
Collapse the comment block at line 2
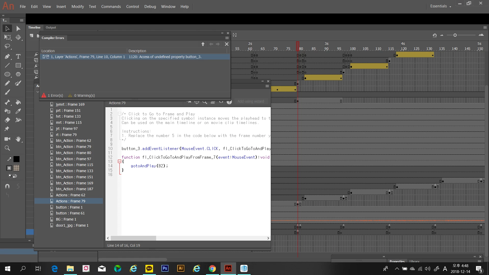pos(119,114)
